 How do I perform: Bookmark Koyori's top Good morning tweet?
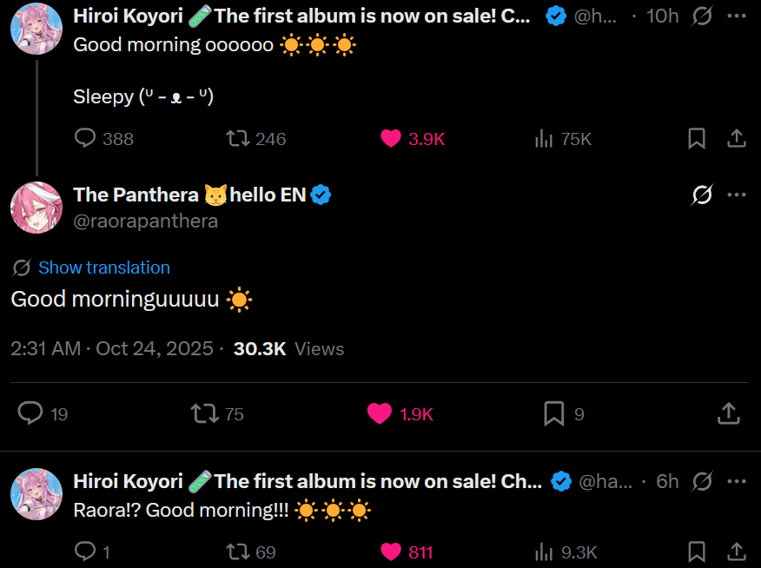[697, 138]
